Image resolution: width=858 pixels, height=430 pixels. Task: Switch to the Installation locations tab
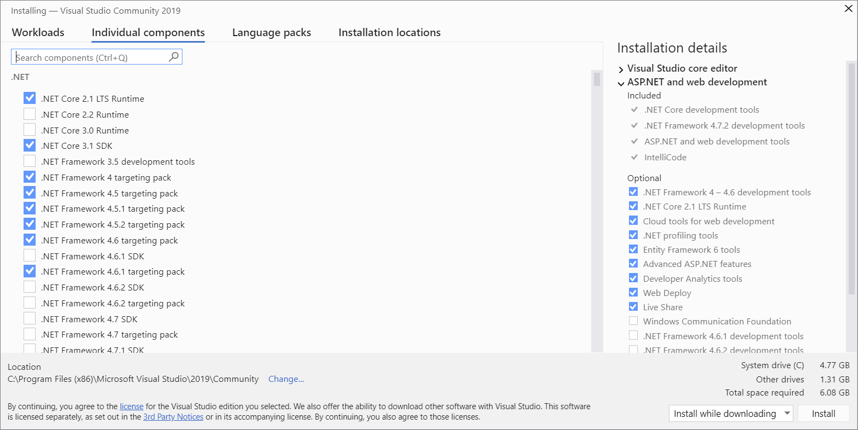[389, 32]
